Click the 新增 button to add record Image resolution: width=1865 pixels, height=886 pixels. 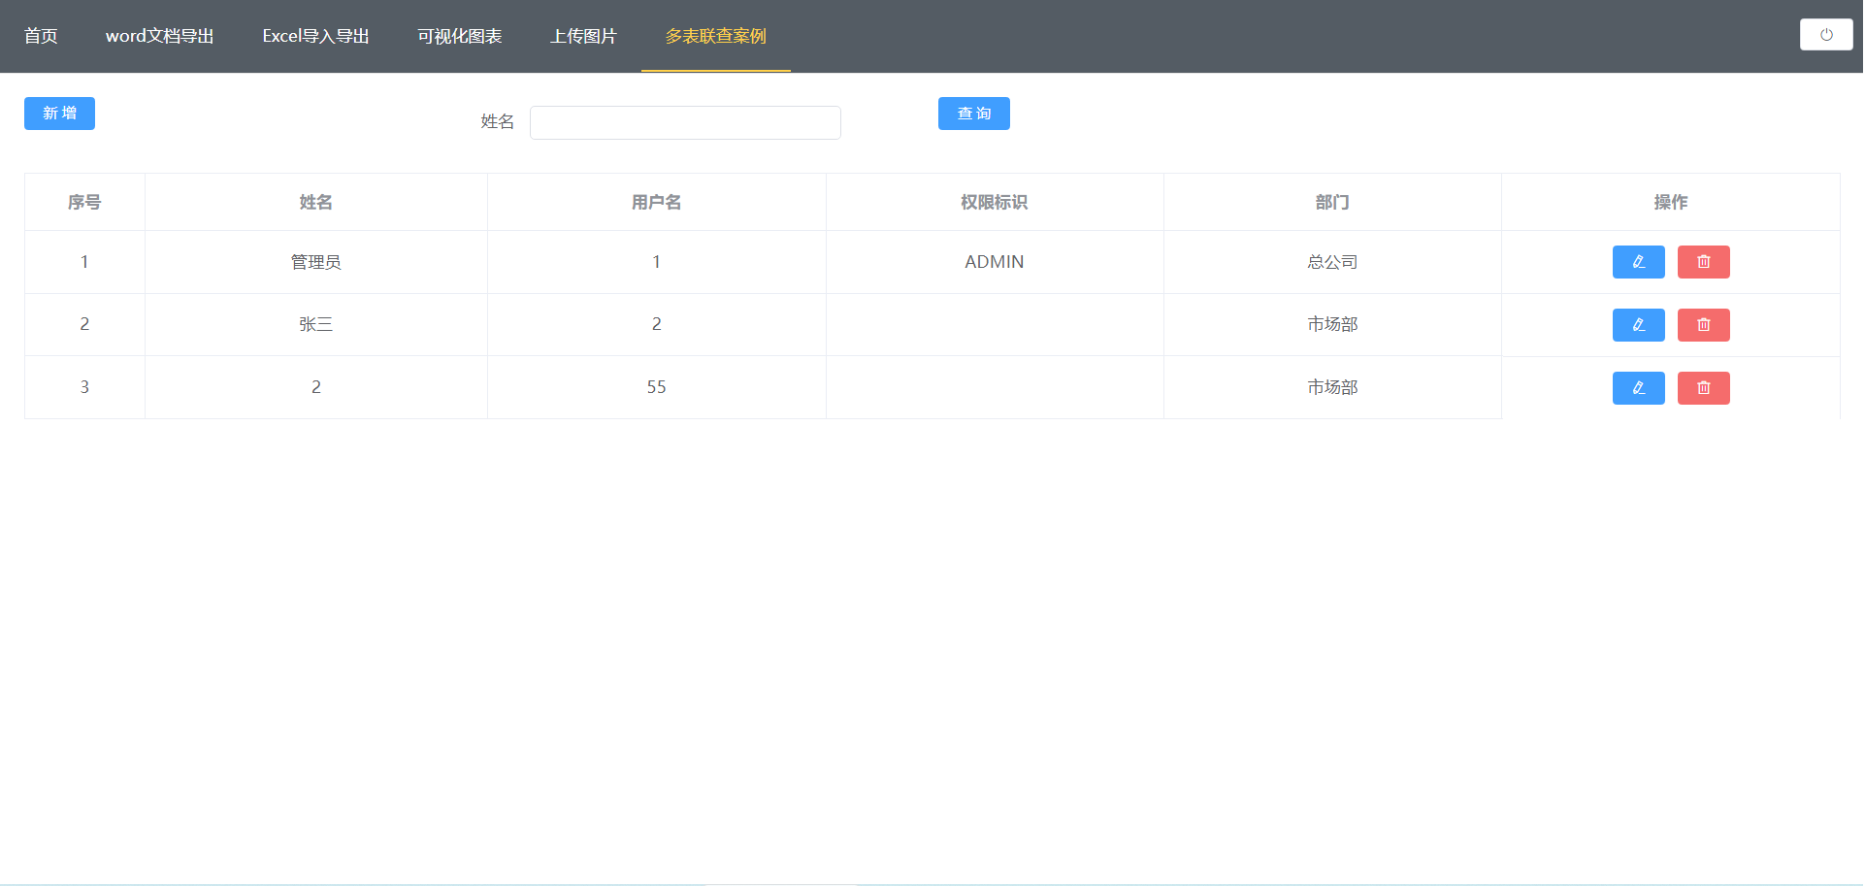(59, 114)
